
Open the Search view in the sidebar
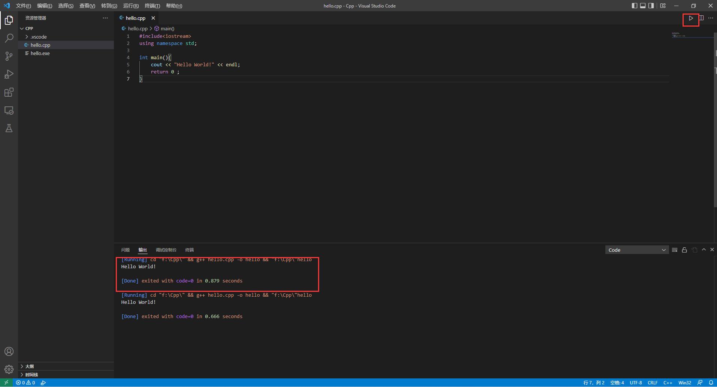(x=9, y=38)
